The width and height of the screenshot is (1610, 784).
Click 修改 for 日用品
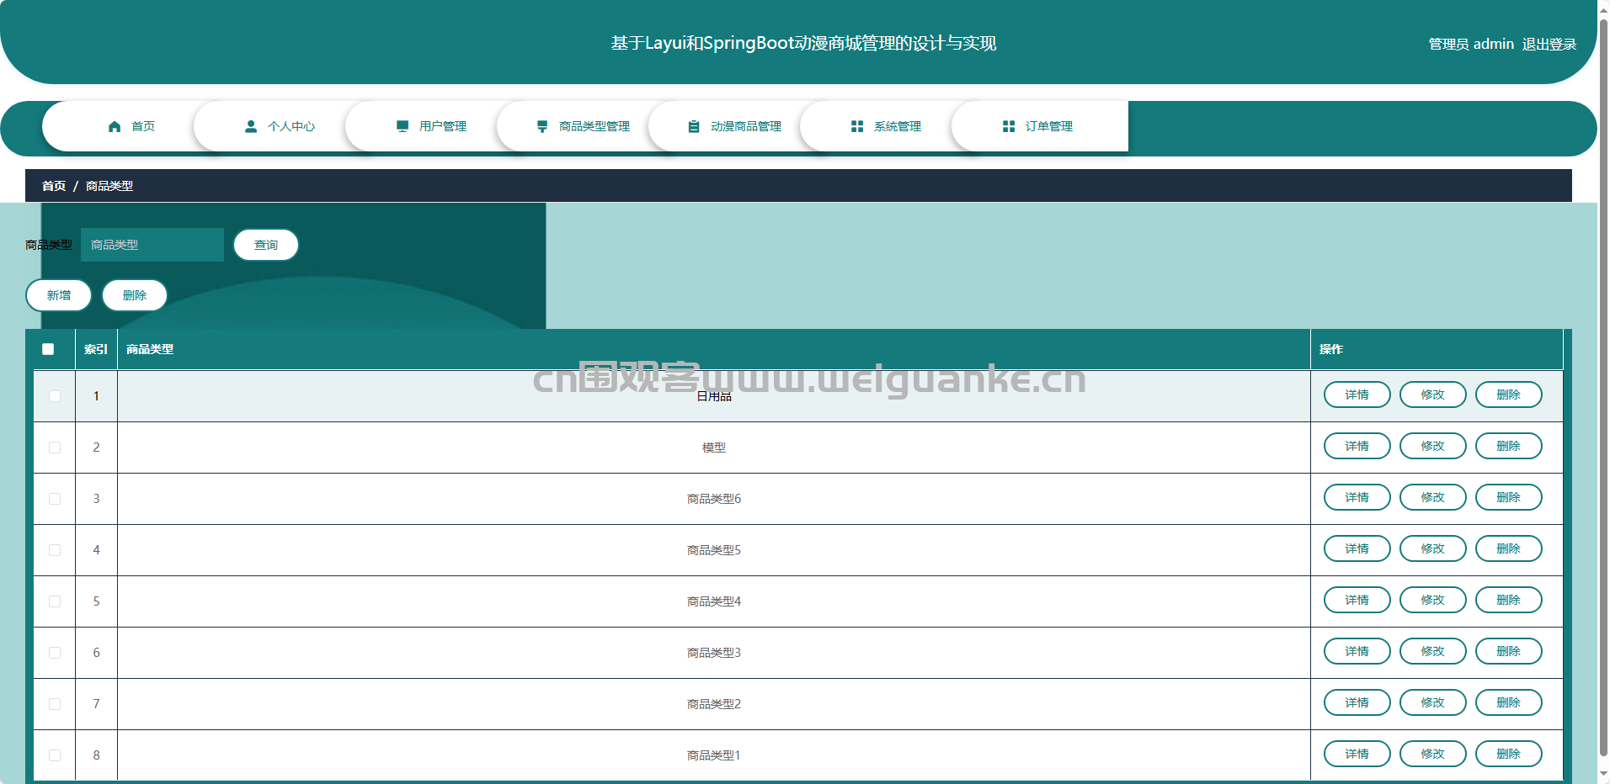pos(1433,395)
